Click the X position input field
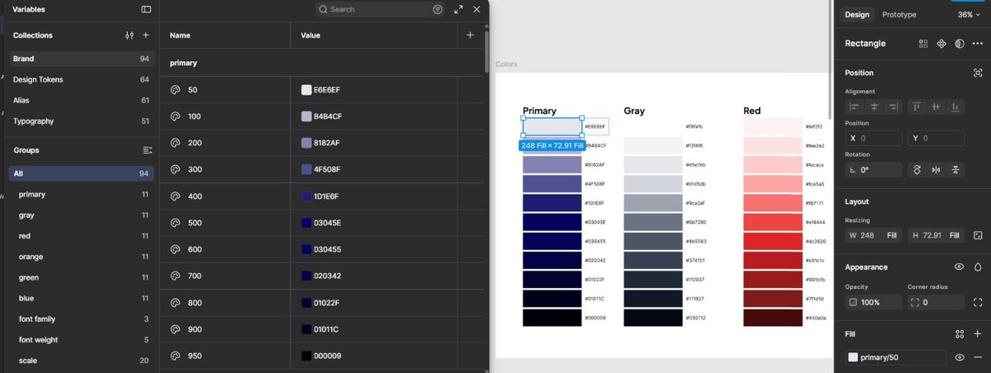This screenshot has width=991, height=373. (x=873, y=138)
